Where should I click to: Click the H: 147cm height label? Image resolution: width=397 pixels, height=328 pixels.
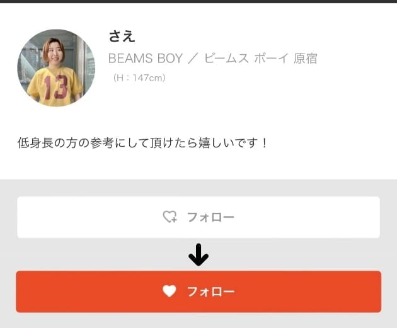coord(139,77)
